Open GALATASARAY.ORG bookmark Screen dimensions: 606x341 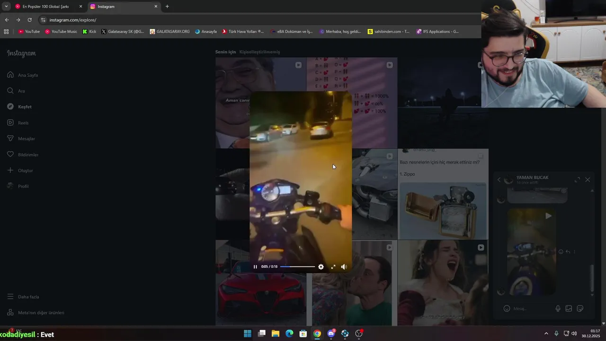tap(169, 32)
